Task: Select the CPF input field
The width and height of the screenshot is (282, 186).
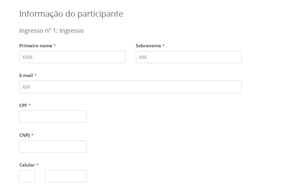Action: pyautogui.click(x=53, y=117)
